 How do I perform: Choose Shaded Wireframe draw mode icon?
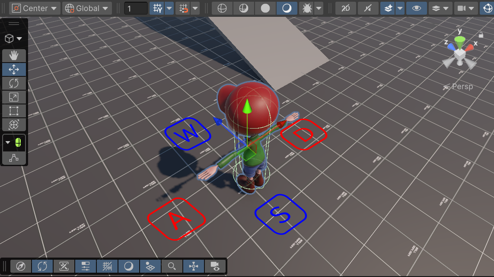243,9
